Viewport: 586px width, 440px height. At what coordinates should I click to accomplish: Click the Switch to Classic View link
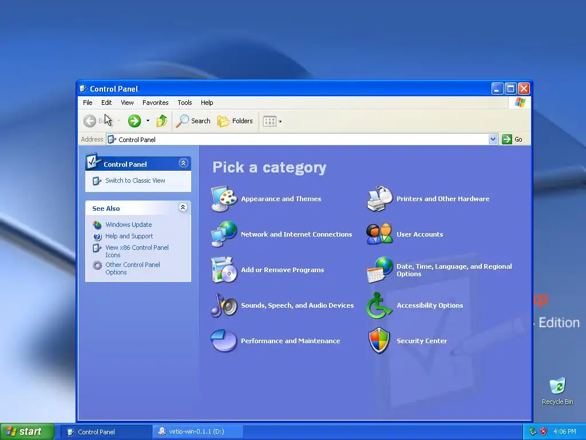(x=135, y=180)
